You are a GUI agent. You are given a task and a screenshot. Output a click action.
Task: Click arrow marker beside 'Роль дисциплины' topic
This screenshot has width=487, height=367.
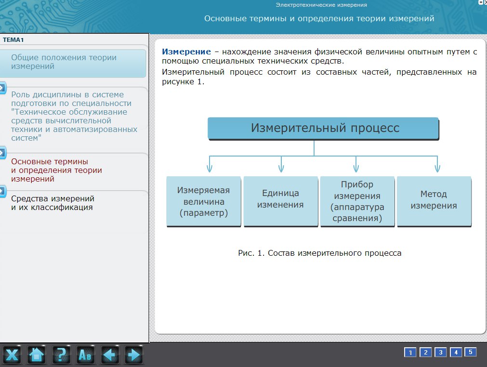click(2, 88)
